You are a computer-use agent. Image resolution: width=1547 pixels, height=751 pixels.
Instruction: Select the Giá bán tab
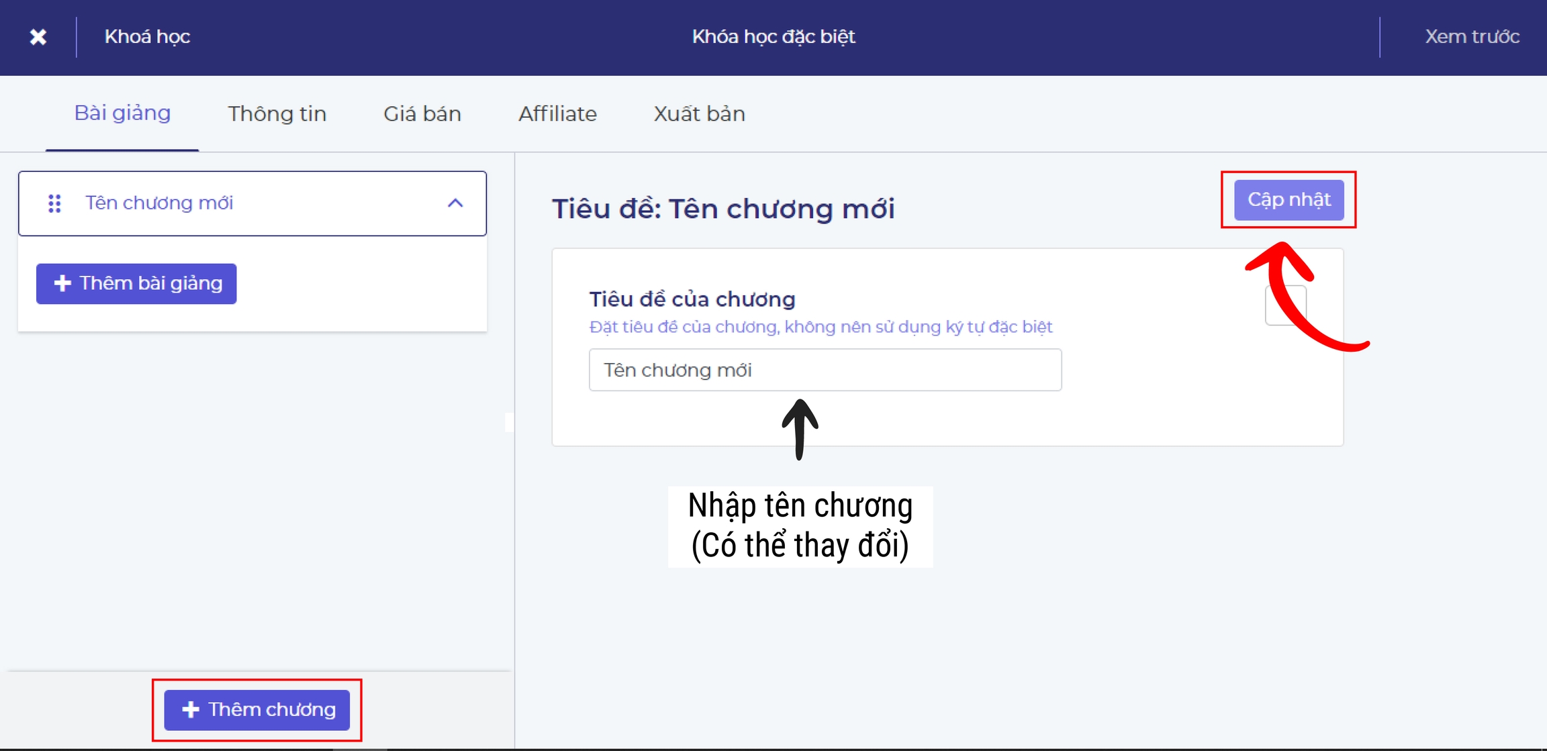pyautogui.click(x=422, y=114)
